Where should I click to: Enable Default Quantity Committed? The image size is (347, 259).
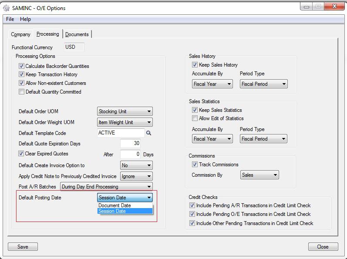(x=21, y=91)
